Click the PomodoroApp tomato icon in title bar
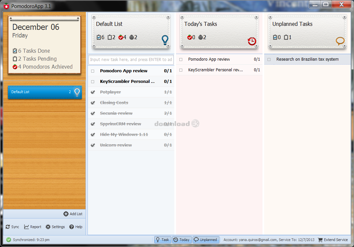Screen dimensions: 354x247 6,6
